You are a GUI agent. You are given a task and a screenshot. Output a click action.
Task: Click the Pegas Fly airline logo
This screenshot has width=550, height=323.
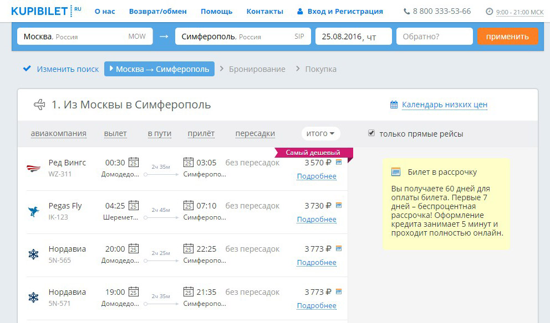tap(33, 211)
